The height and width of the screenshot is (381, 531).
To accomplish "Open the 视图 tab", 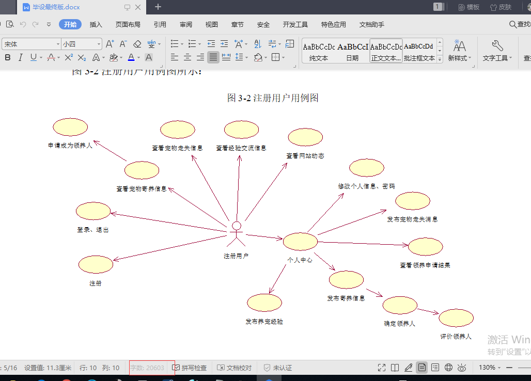I will 212,25.
